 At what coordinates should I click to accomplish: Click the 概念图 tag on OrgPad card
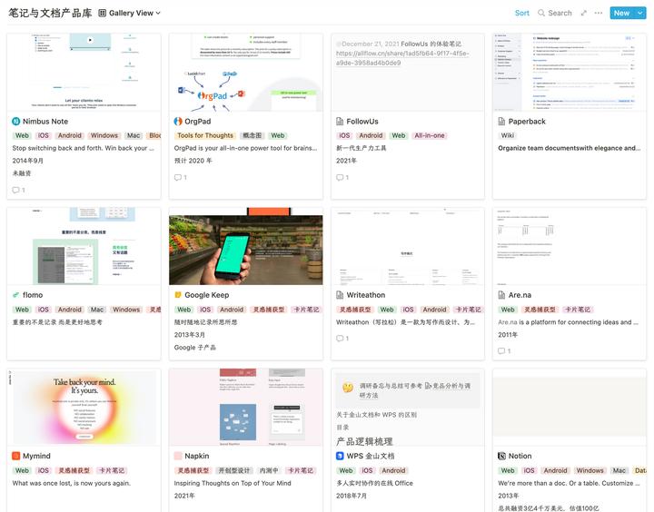tap(252, 135)
